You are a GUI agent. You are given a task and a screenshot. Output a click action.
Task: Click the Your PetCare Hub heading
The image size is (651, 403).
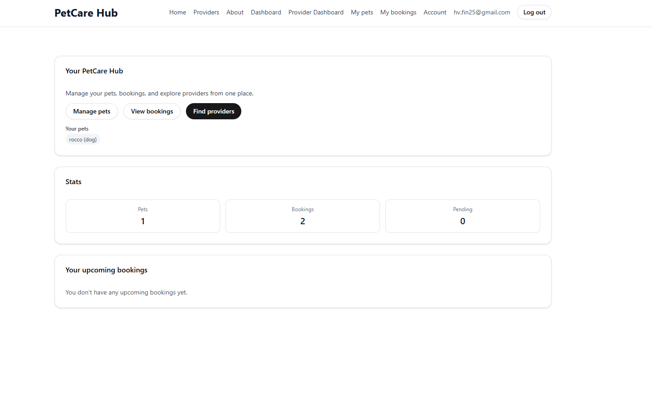[94, 71]
